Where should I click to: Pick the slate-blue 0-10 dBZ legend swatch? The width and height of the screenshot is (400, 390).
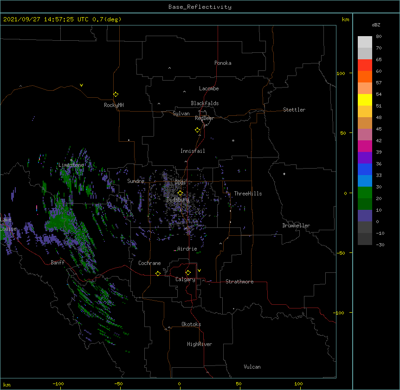tap(365, 216)
